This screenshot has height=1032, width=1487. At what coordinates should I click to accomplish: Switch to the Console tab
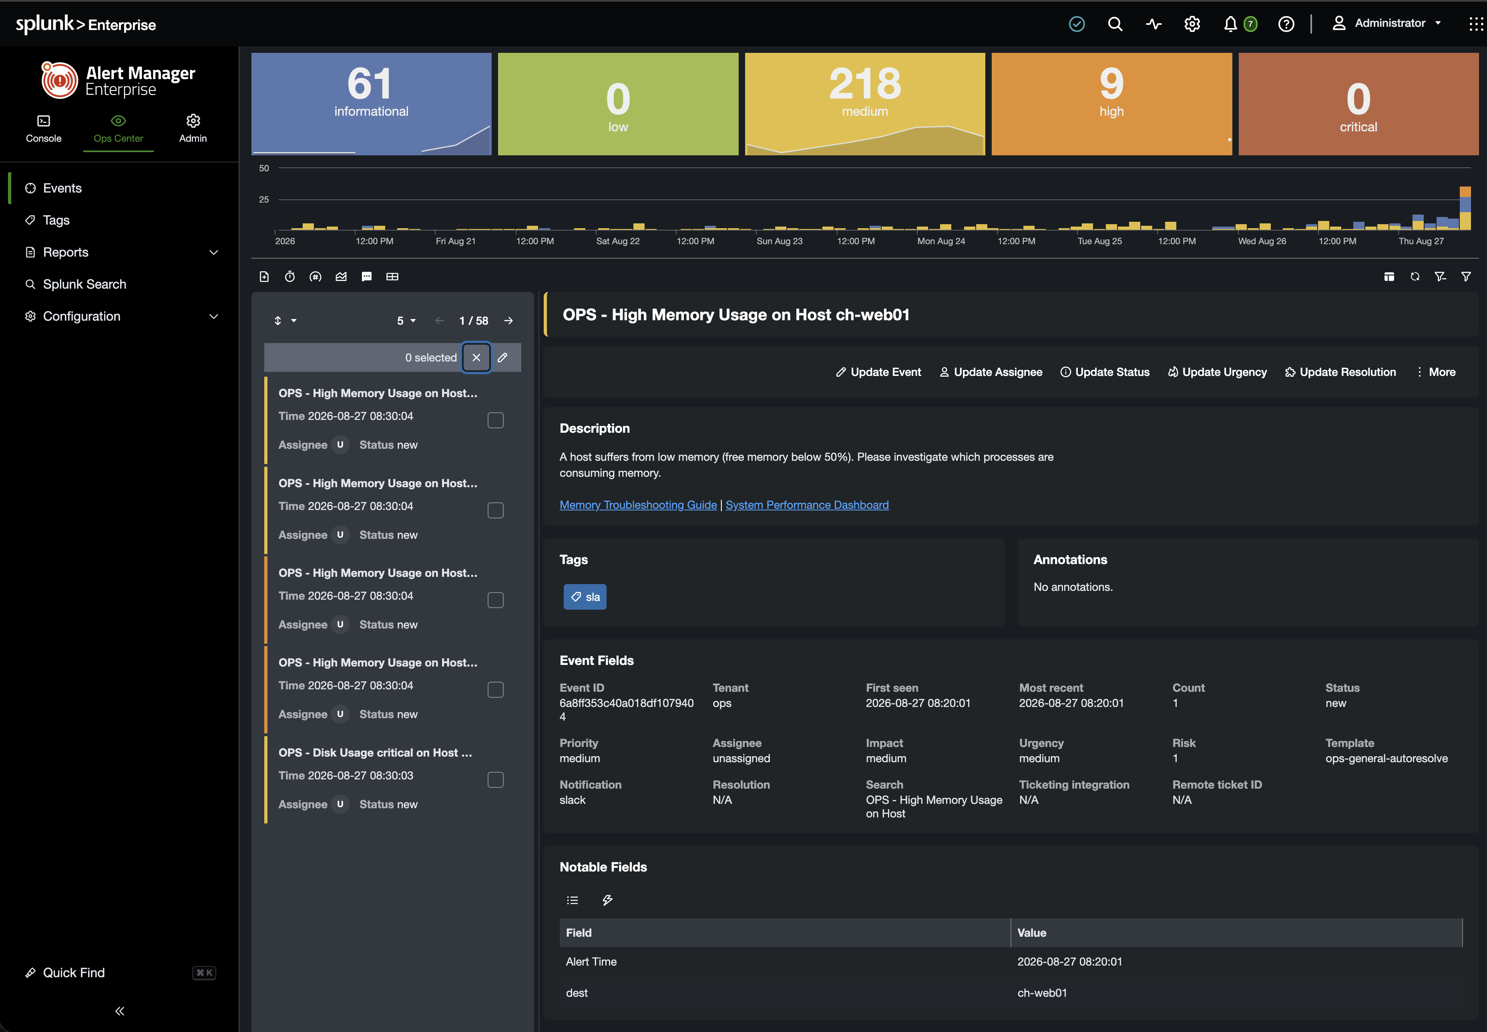tap(43, 128)
